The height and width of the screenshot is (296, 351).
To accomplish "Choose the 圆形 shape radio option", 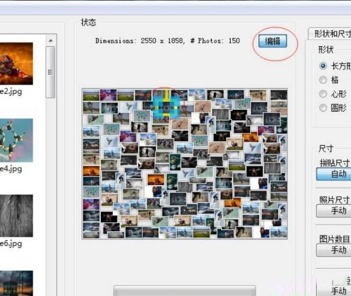I will tap(323, 108).
